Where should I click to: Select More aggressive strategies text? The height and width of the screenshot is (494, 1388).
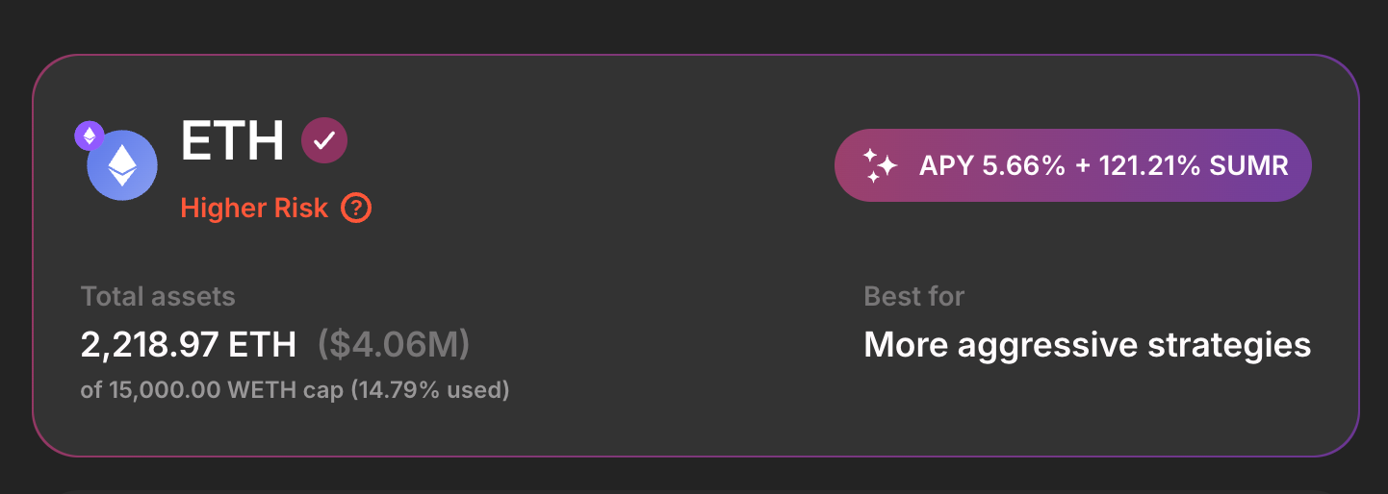click(x=1088, y=345)
